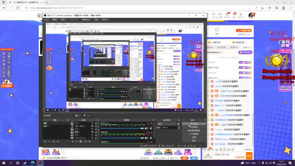This screenshot has width=295, height=166.
Task: Open the Douyu follow heart icon
Action: 214,14
